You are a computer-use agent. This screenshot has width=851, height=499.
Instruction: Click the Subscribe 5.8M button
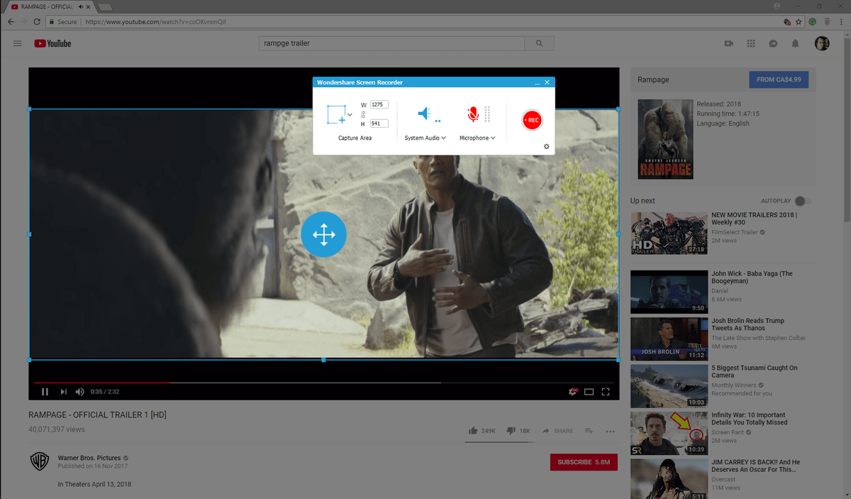pos(584,462)
